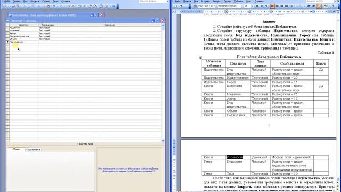Expand the borders dropdown arrow in Word

pos(322,6)
